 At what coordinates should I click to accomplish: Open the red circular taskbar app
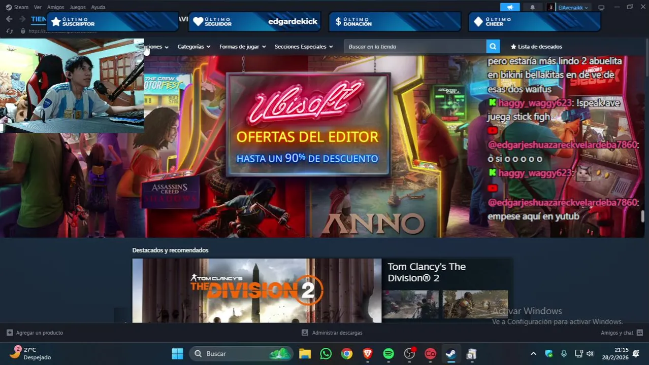(x=430, y=354)
